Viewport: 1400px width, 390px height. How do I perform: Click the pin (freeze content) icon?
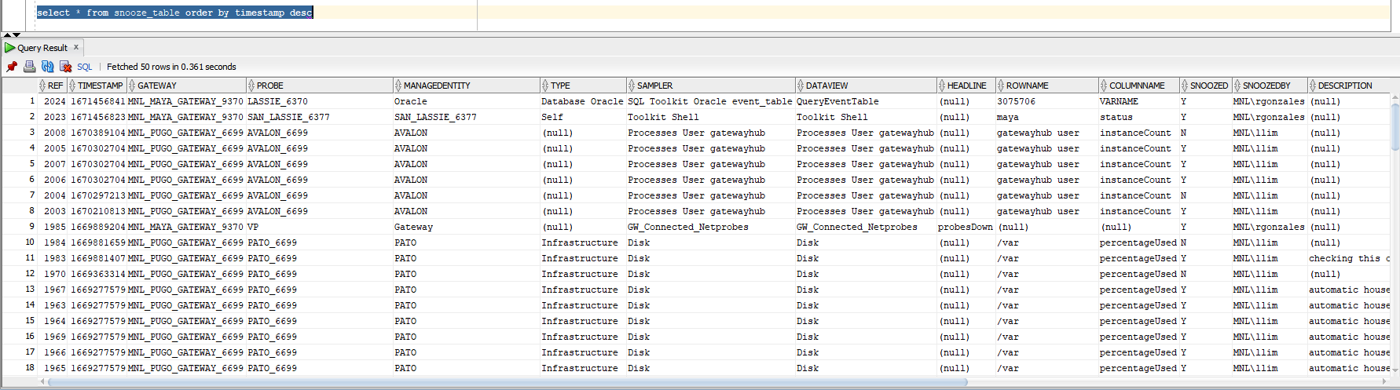coord(11,67)
